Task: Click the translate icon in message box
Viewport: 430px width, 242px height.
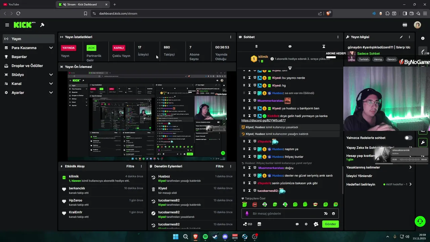Action: [326, 213]
